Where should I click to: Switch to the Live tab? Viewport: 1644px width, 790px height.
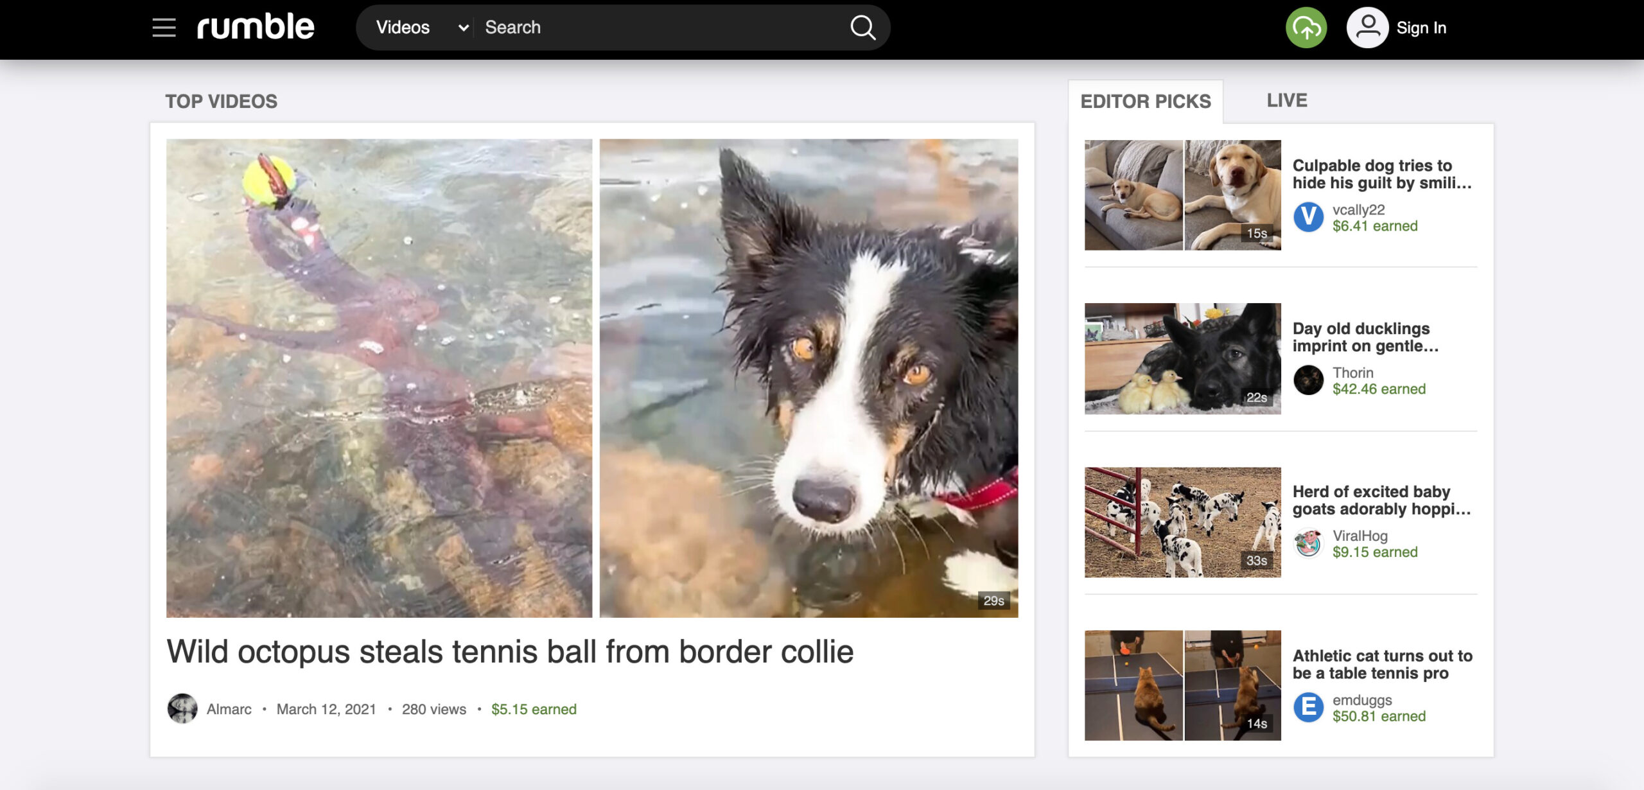(1287, 100)
